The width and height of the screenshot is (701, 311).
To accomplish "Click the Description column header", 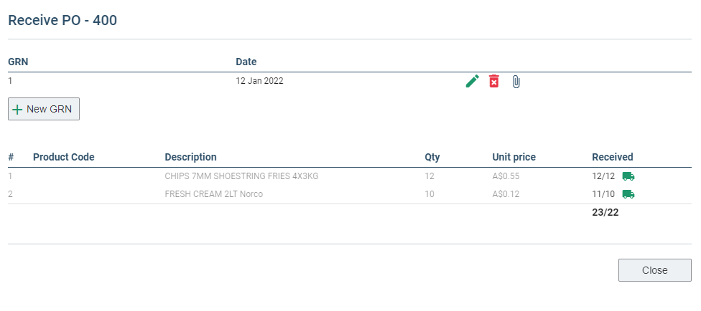I will [x=190, y=157].
